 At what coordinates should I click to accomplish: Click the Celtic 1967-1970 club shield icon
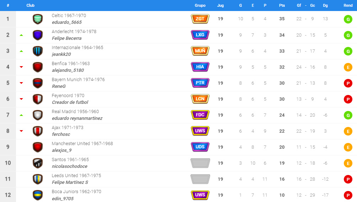coord(38,19)
